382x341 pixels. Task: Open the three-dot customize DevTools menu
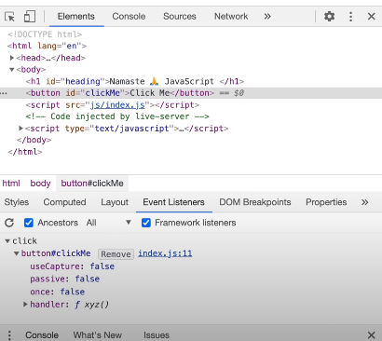pyautogui.click(x=350, y=16)
